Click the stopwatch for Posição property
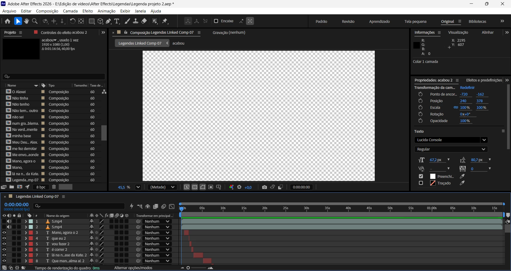This screenshot has height=271, width=511. pos(421,101)
